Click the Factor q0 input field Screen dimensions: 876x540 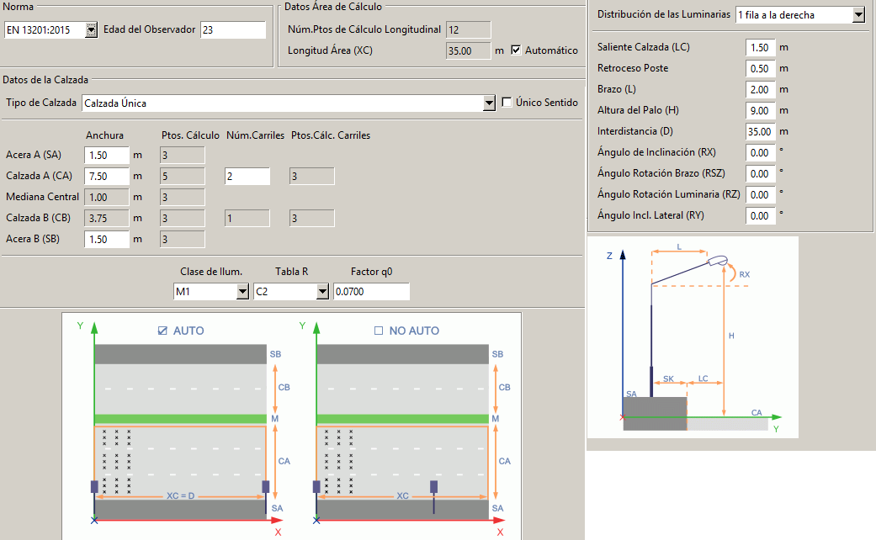[x=370, y=292]
